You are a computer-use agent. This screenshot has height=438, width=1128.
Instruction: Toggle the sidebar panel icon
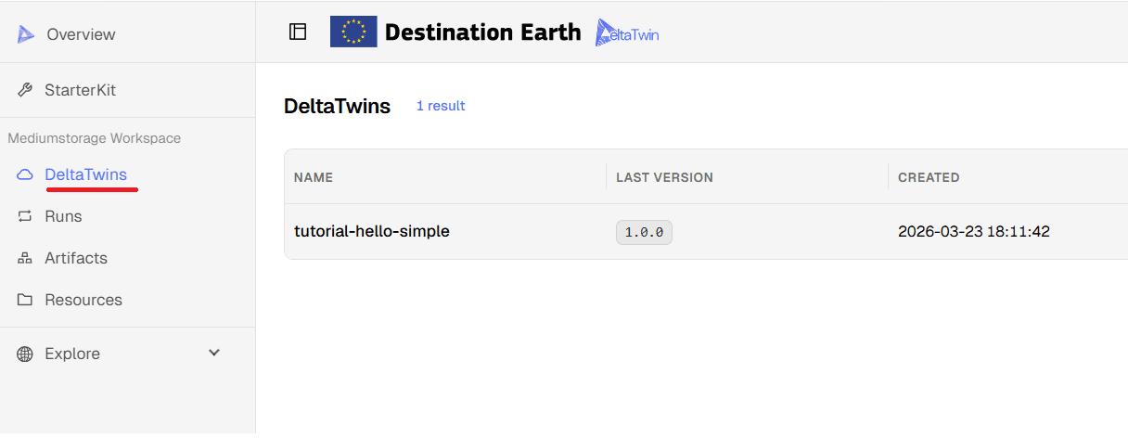298,32
